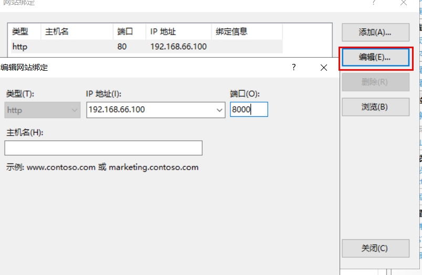Close the 编辑网站绑定 dialog
The height and width of the screenshot is (275, 422).
[324, 68]
